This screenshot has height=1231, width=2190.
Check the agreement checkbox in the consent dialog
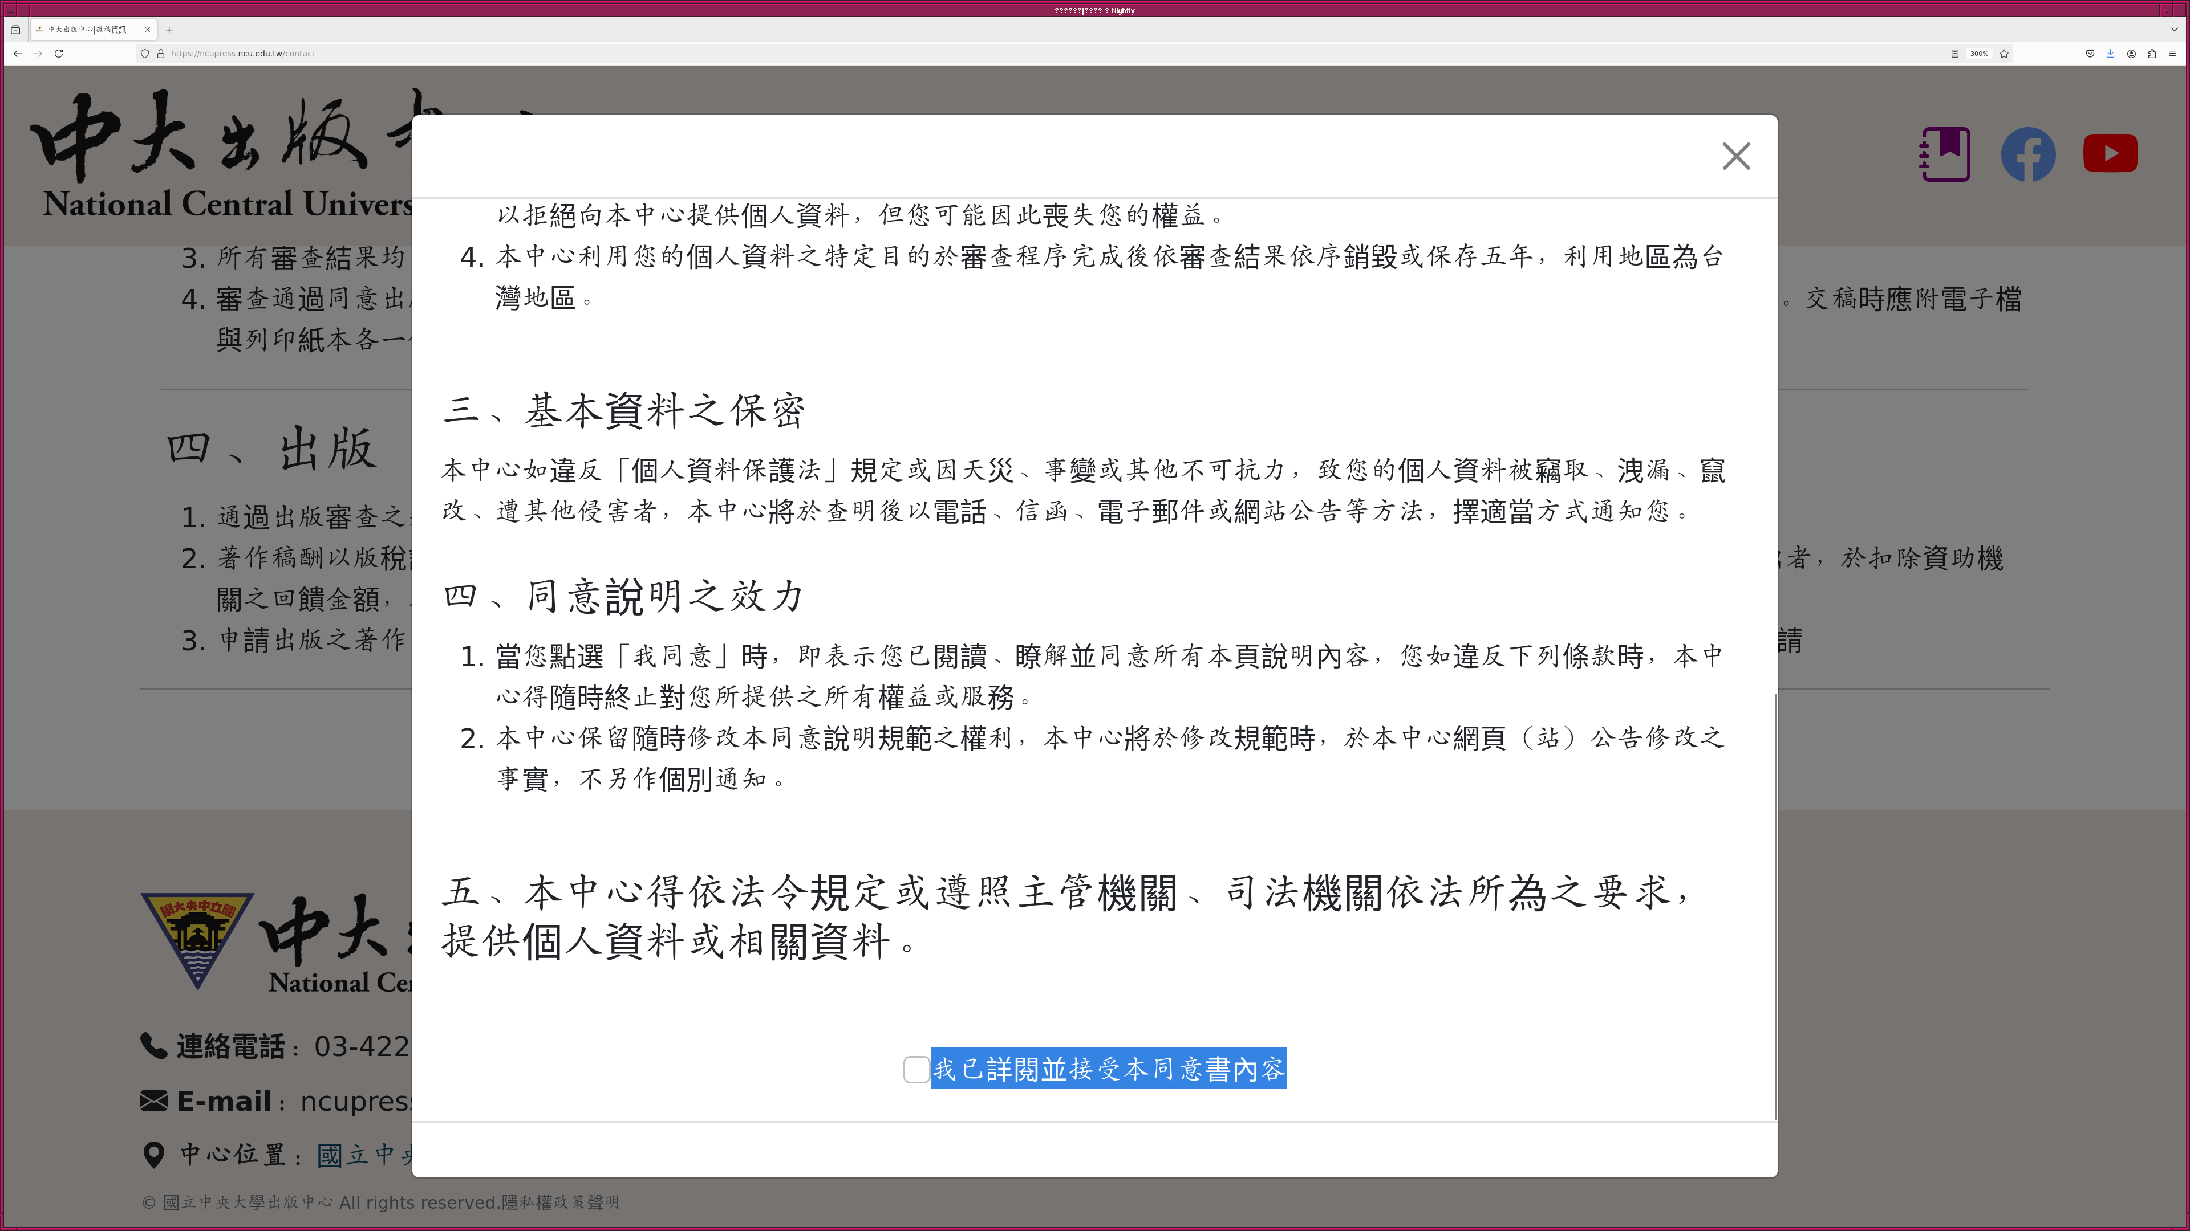pyautogui.click(x=915, y=1070)
